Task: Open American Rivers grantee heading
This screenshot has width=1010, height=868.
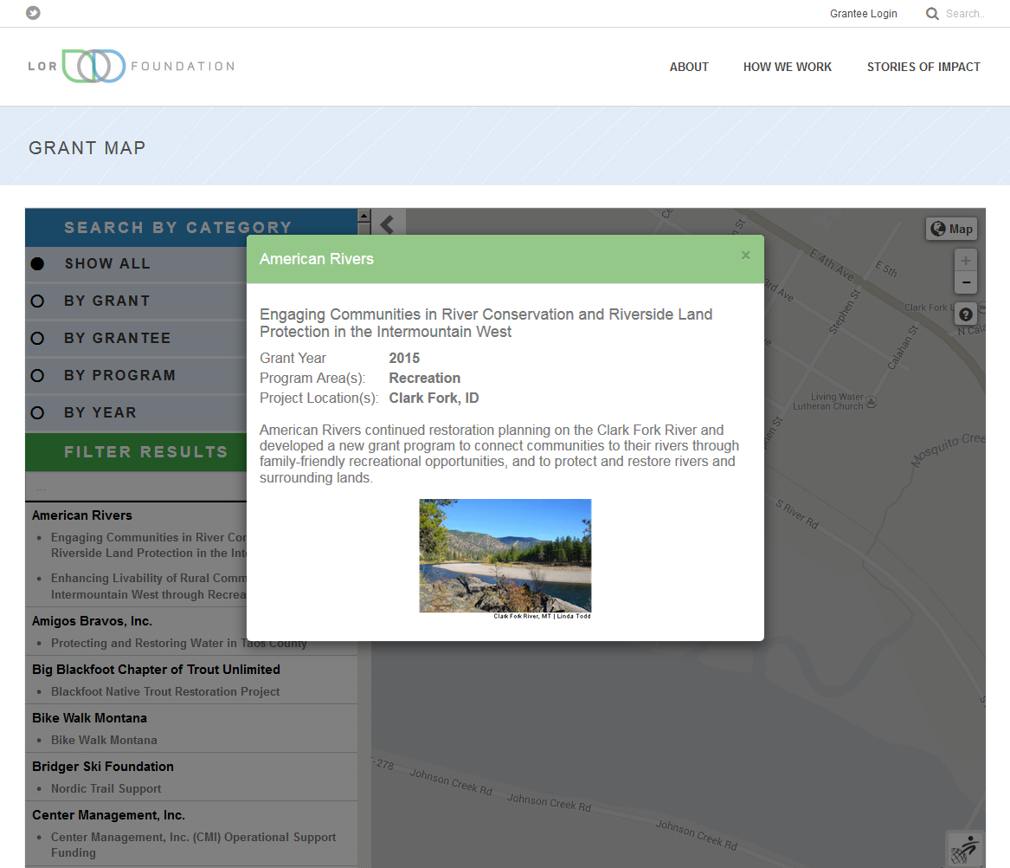Action: 82,515
